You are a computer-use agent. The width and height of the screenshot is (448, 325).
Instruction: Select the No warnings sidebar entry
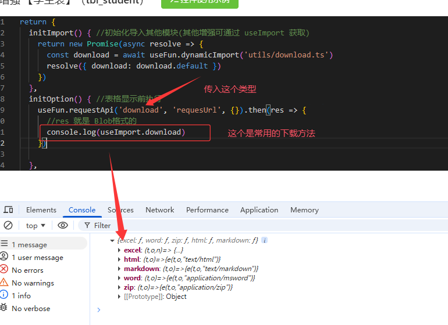point(32,283)
